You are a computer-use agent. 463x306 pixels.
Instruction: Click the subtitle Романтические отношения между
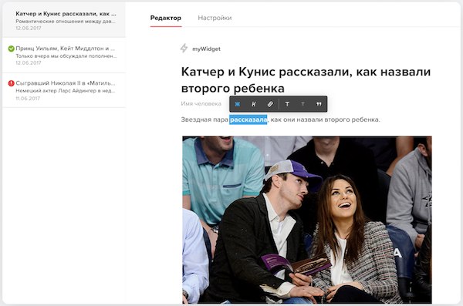point(66,22)
